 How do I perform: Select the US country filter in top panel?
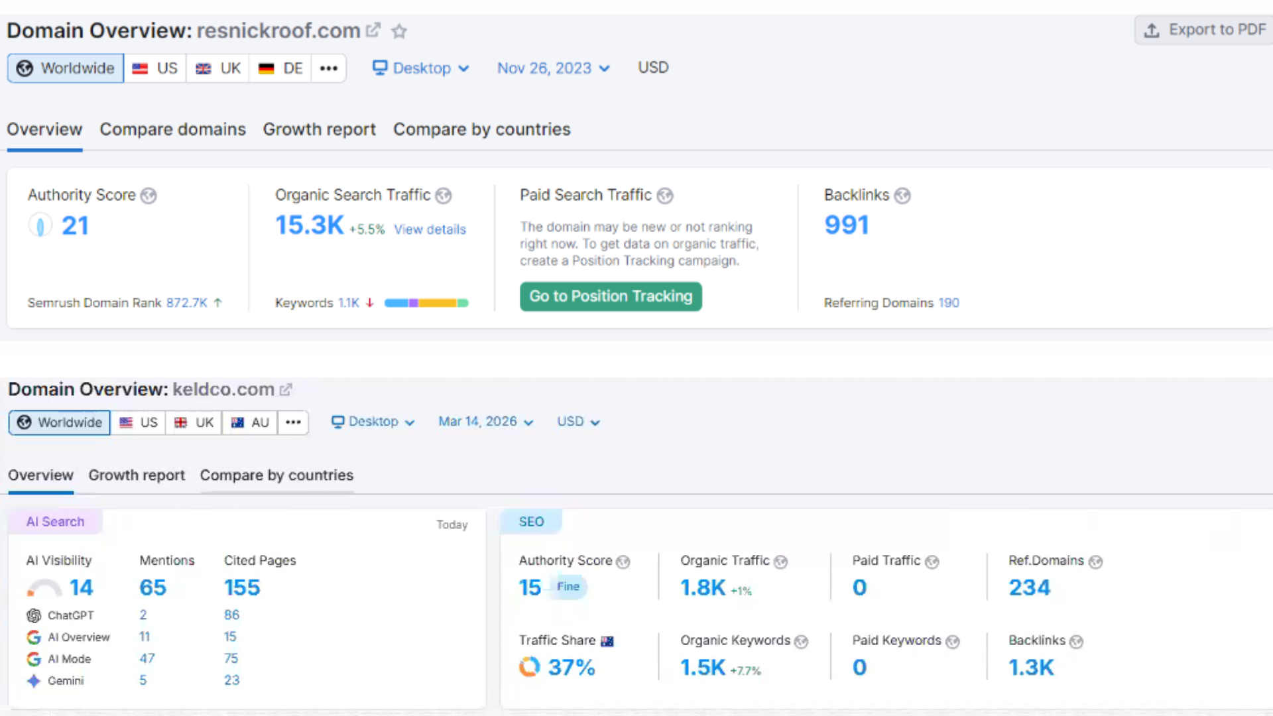pyautogui.click(x=155, y=68)
